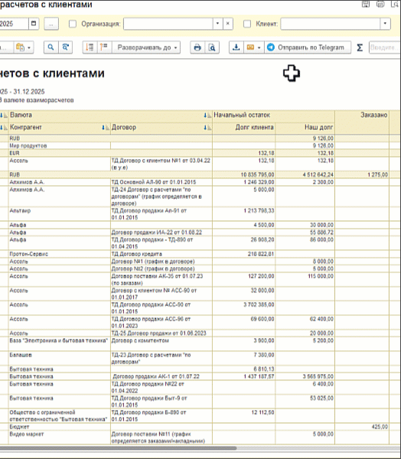This screenshot has width=401, height=459.
Task: Click the value 3 565 975,00
Action: coord(318,376)
